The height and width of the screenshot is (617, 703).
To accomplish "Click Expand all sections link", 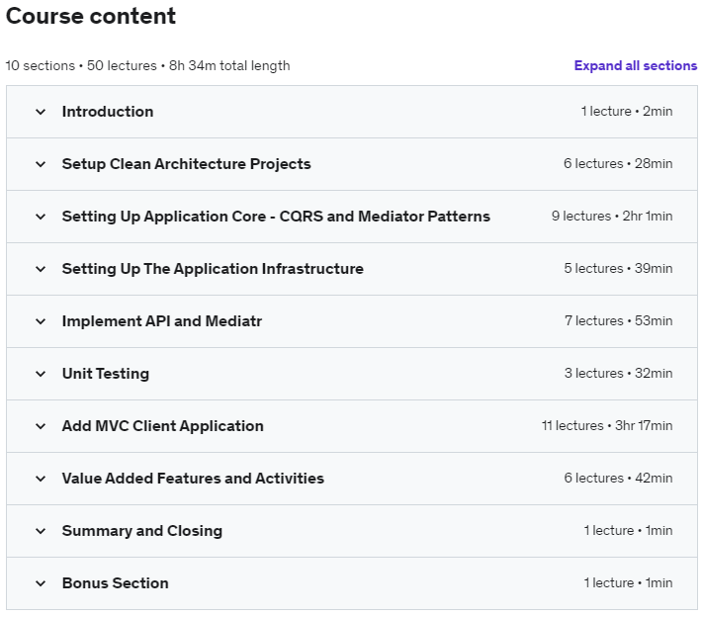I will pyautogui.click(x=636, y=65).
